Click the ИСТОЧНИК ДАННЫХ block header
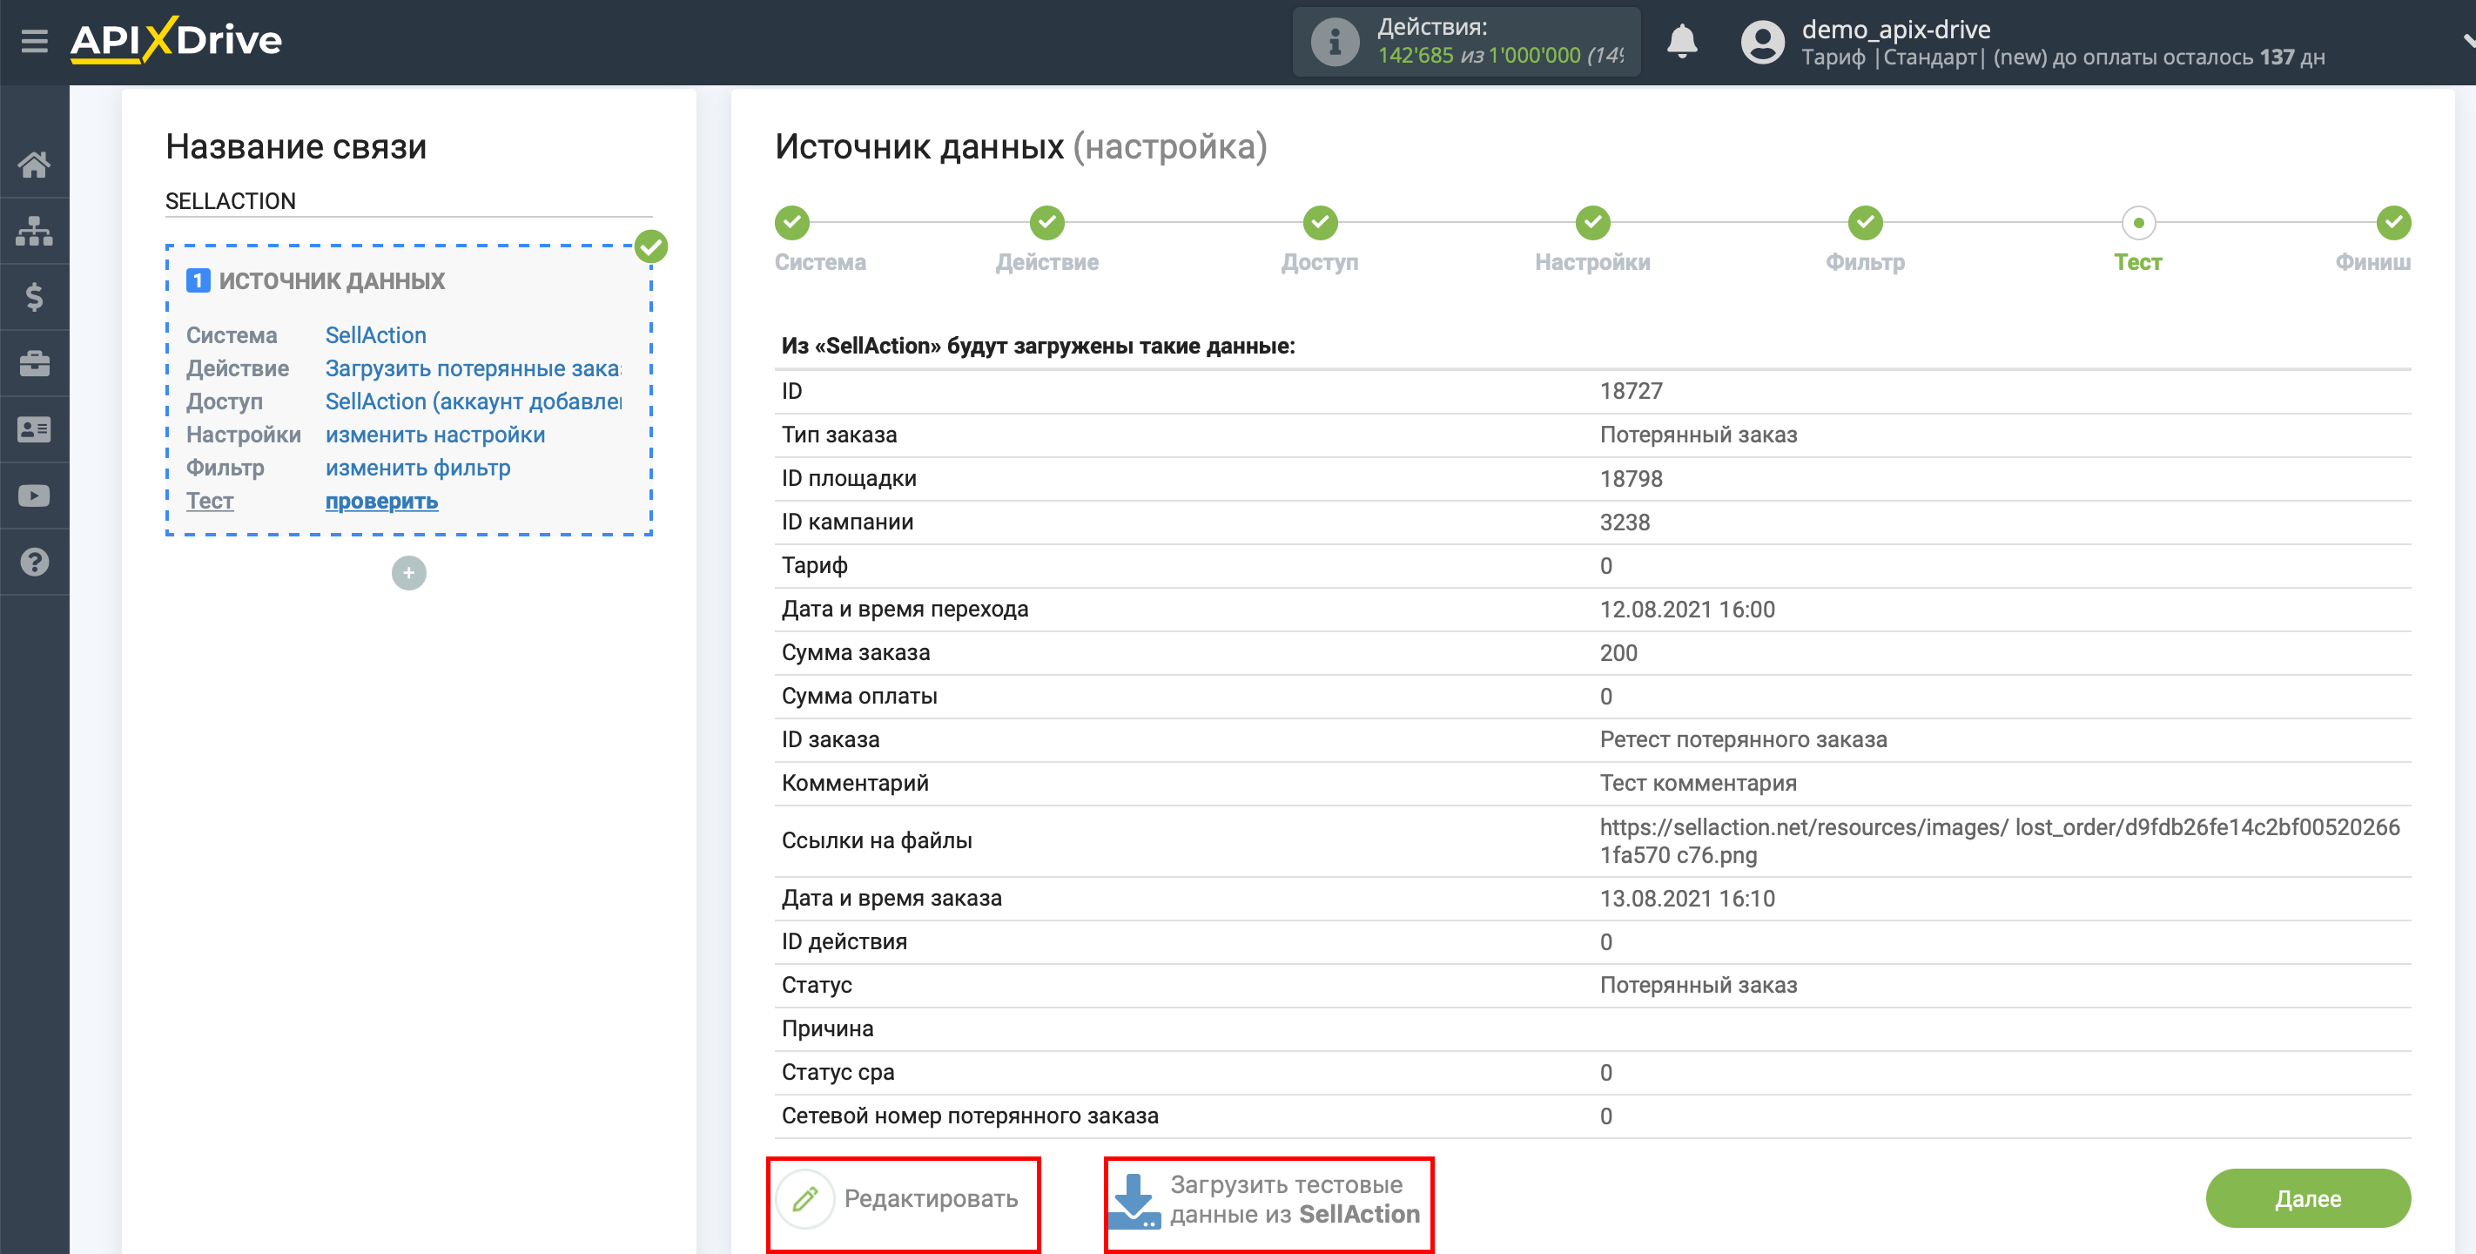Screen dimensions: 2476x1254 point(332,280)
